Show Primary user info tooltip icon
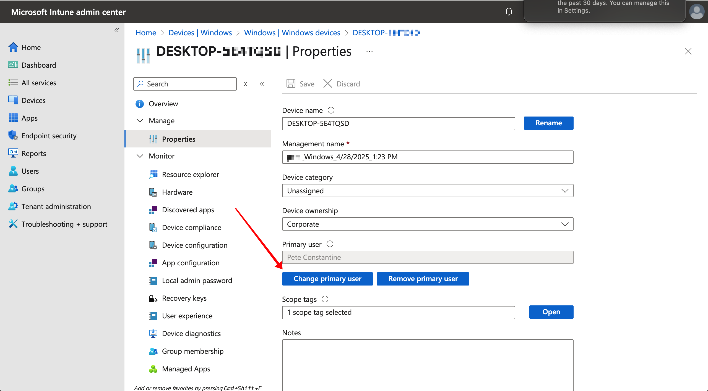Viewport: 708px width, 391px height. click(x=330, y=244)
